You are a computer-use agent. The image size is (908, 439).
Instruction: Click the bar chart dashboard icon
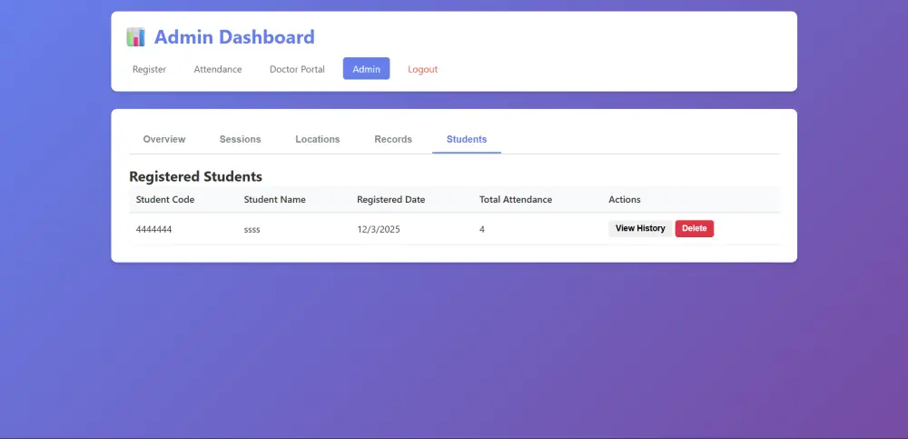[135, 37]
